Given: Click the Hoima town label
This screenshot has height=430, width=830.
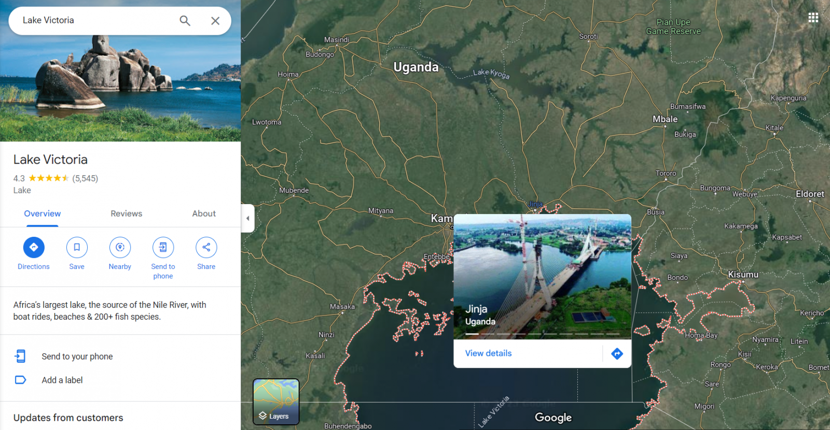Looking at the screenshot, I should (288, 74).
